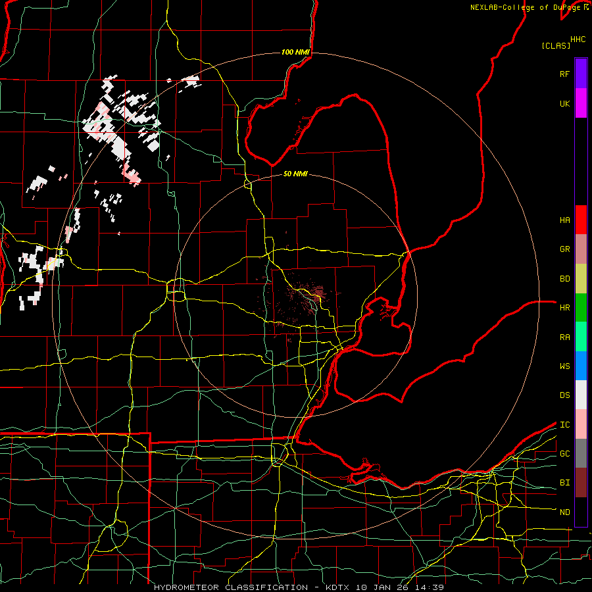The width and height of the screenshot is (592, 592).
Task: Click the GC gray legend swatch
Action: (x=581, y=453)
